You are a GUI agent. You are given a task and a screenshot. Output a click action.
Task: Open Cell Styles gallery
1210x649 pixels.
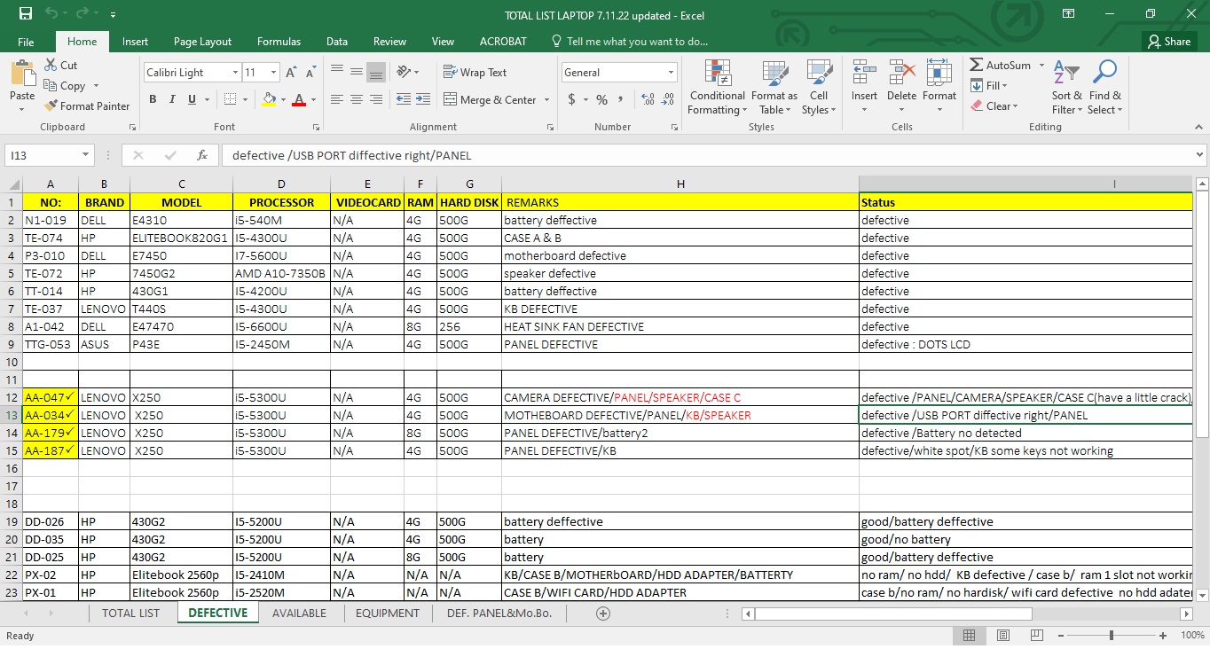(819, 87)
